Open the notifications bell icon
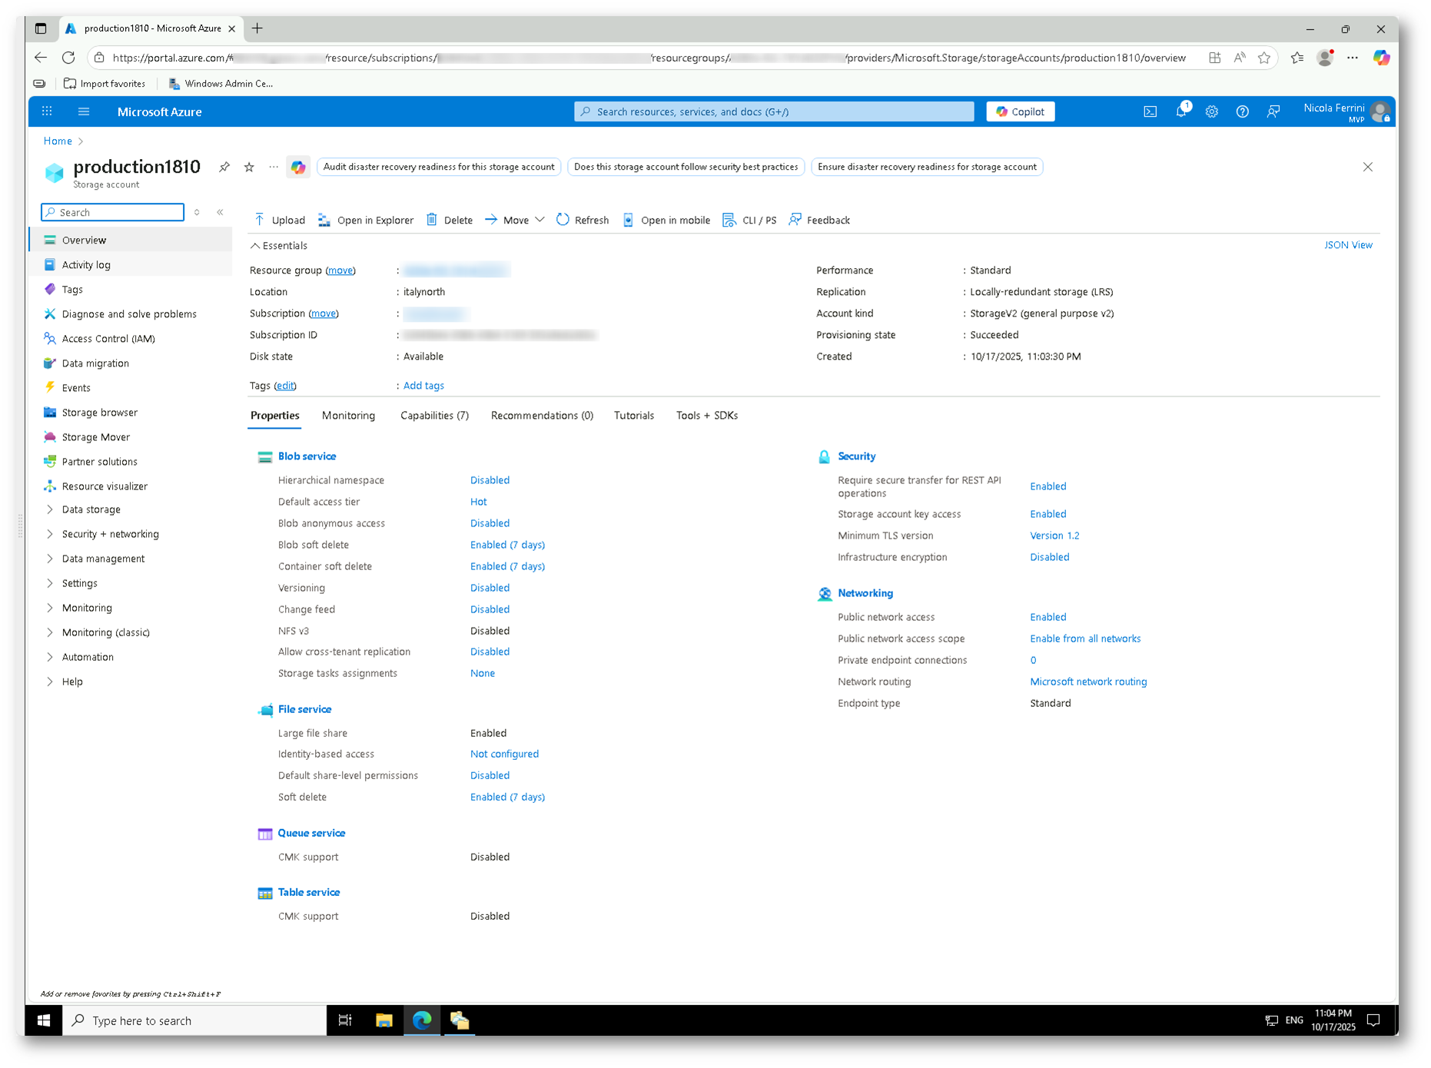 (x=1181, y=111)
